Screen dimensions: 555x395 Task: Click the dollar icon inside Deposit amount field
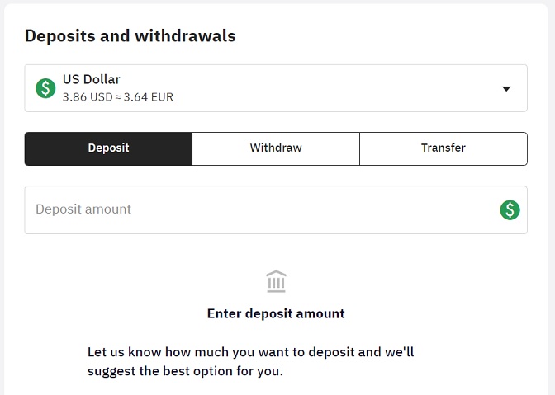(x=510, y=209)
